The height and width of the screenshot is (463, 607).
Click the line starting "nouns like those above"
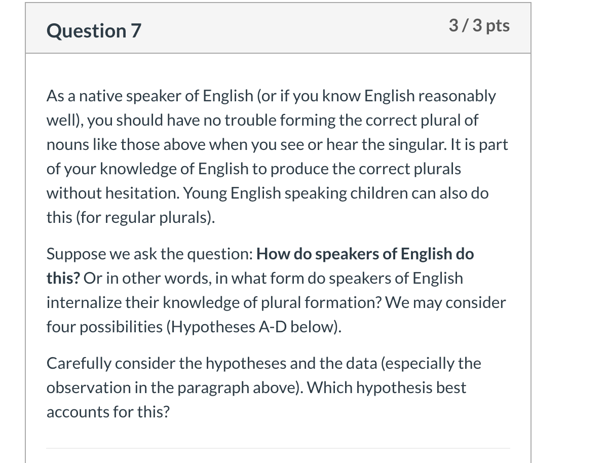point(277,145)
